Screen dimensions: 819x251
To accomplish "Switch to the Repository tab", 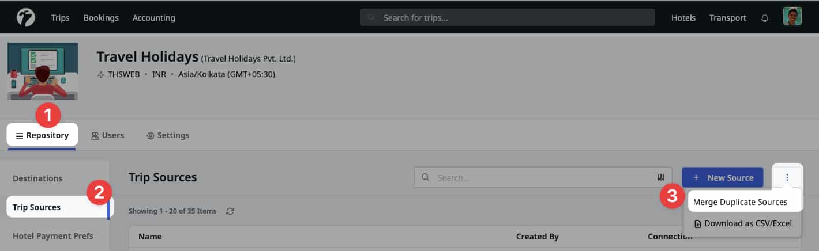I will (42, 135).
